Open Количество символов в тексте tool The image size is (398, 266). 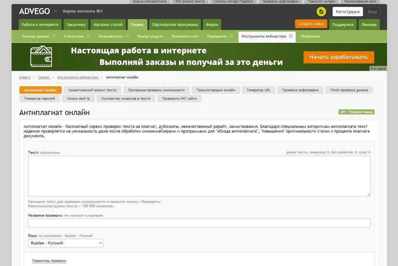[x=126, y=98]
